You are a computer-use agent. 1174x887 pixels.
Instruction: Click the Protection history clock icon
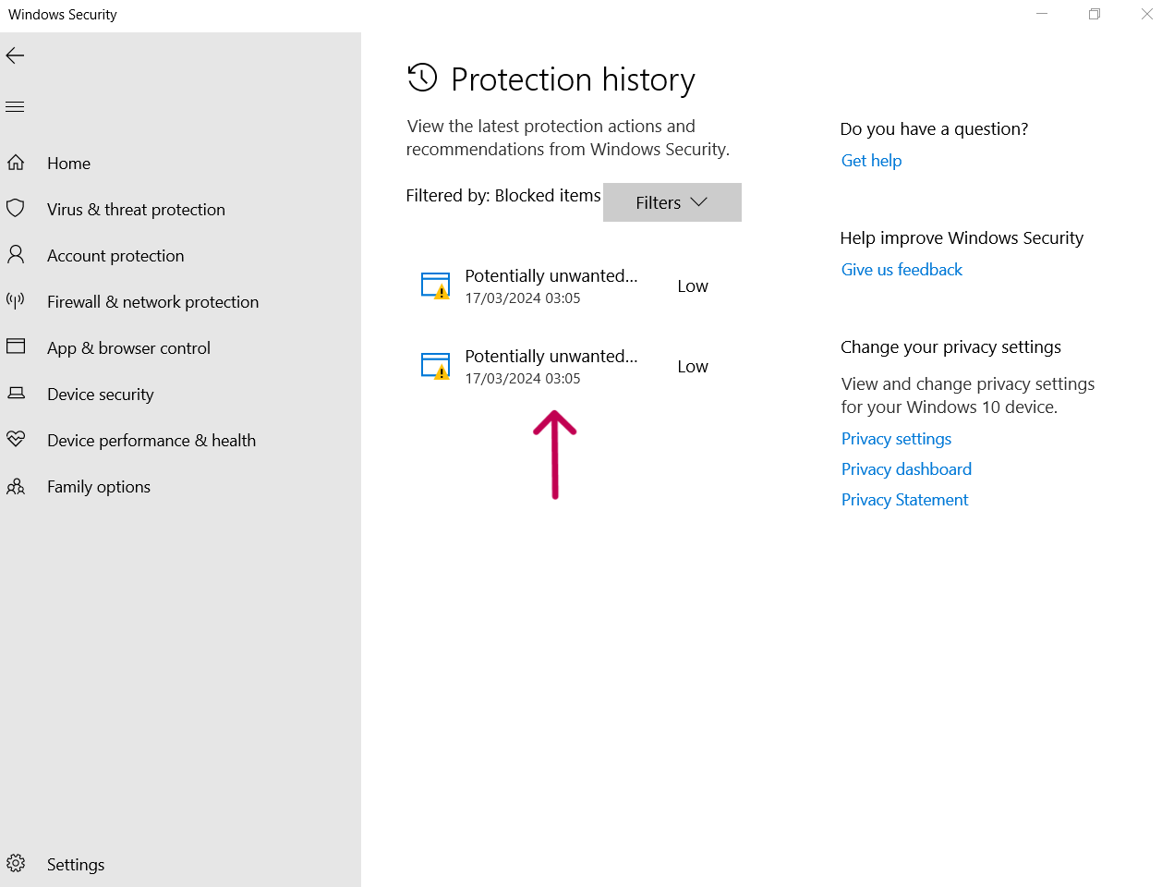(x=422, y=78)
